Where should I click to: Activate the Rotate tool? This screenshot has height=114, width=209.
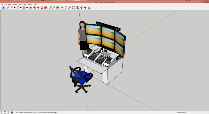coord(42,8)
